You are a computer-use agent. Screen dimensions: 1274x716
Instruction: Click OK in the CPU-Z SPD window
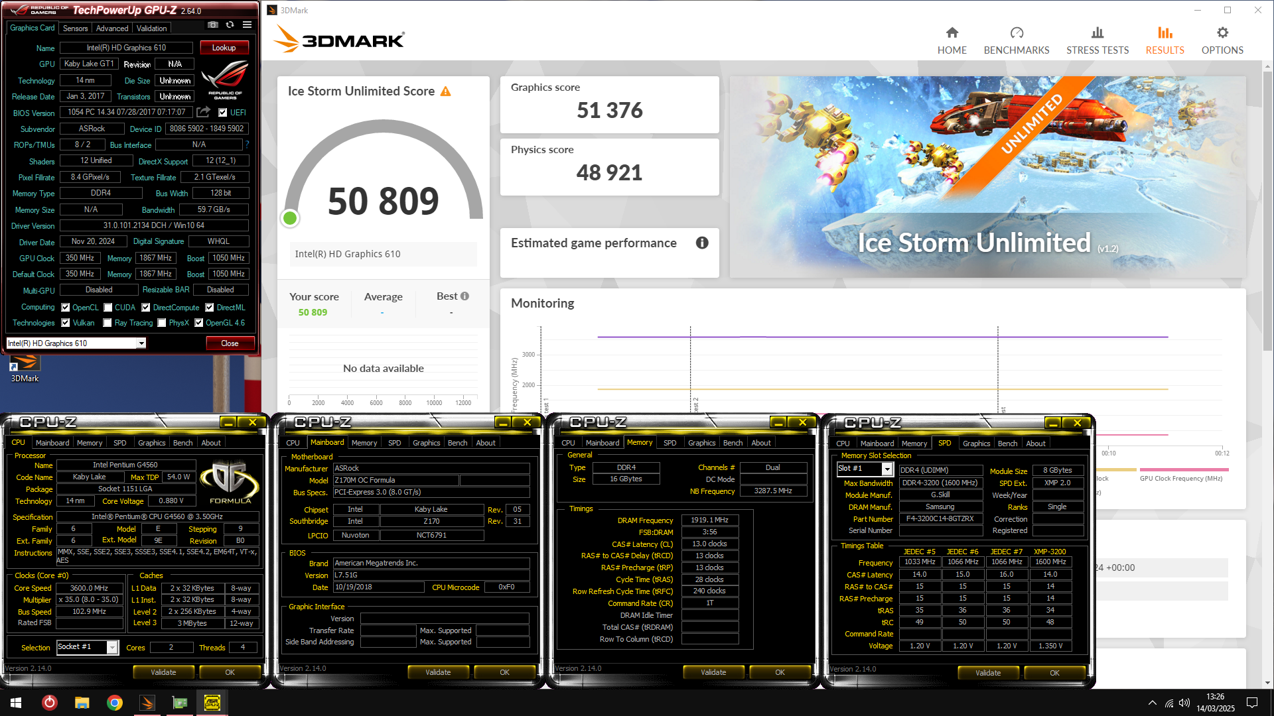[x=1054, y=673]
